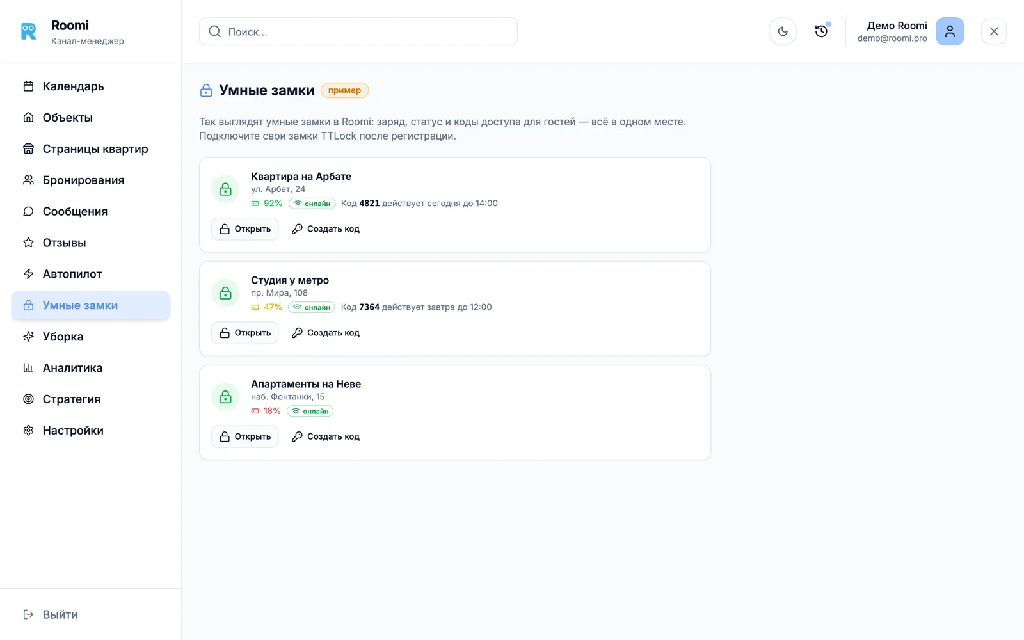Click the 47% battery indicator
The width and height of the screenshot is (1024, 640).
coord(266,307)
